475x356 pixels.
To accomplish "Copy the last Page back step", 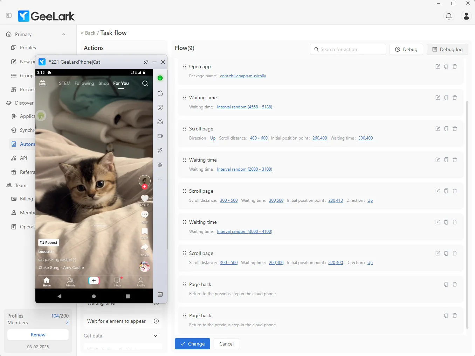I will [446, 315].
